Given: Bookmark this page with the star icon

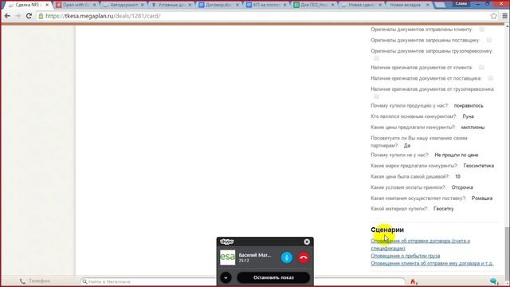Looking at the screenshot, I should coord(493,16).
